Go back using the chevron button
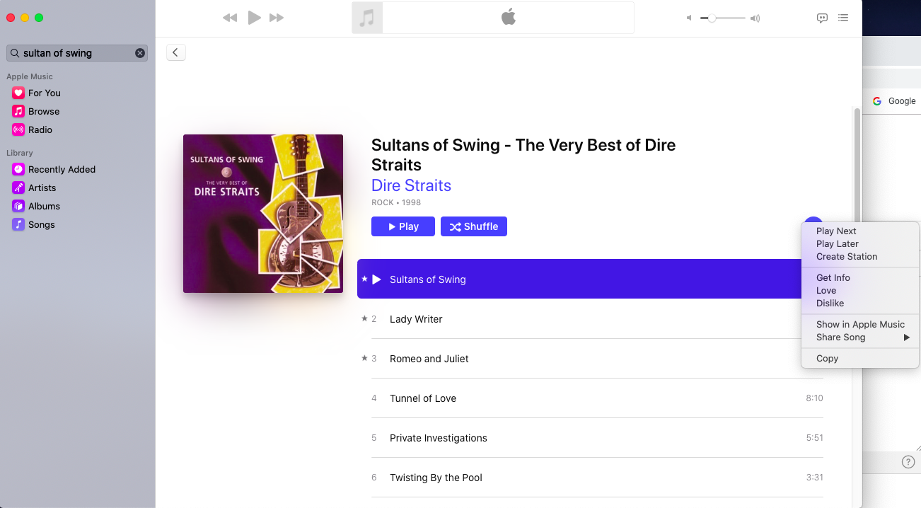This screenshot has width=921, height=508. coord(175,52)
